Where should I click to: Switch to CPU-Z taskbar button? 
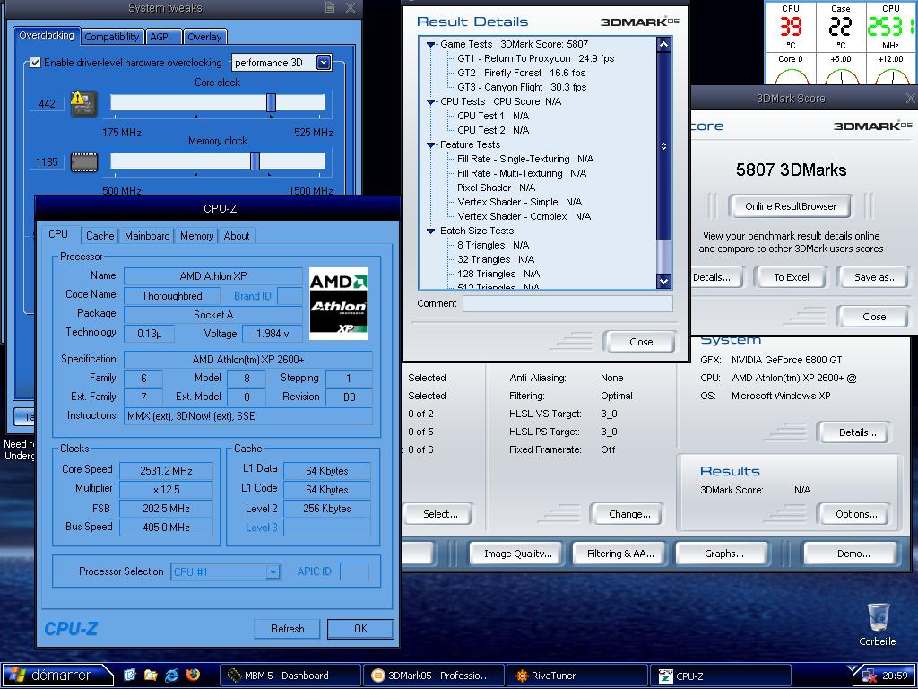[720, 676]
